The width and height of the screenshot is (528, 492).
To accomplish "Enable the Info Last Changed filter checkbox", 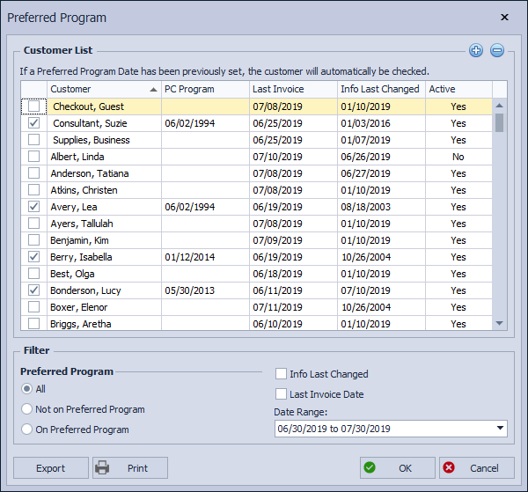I will pos(281,374).
